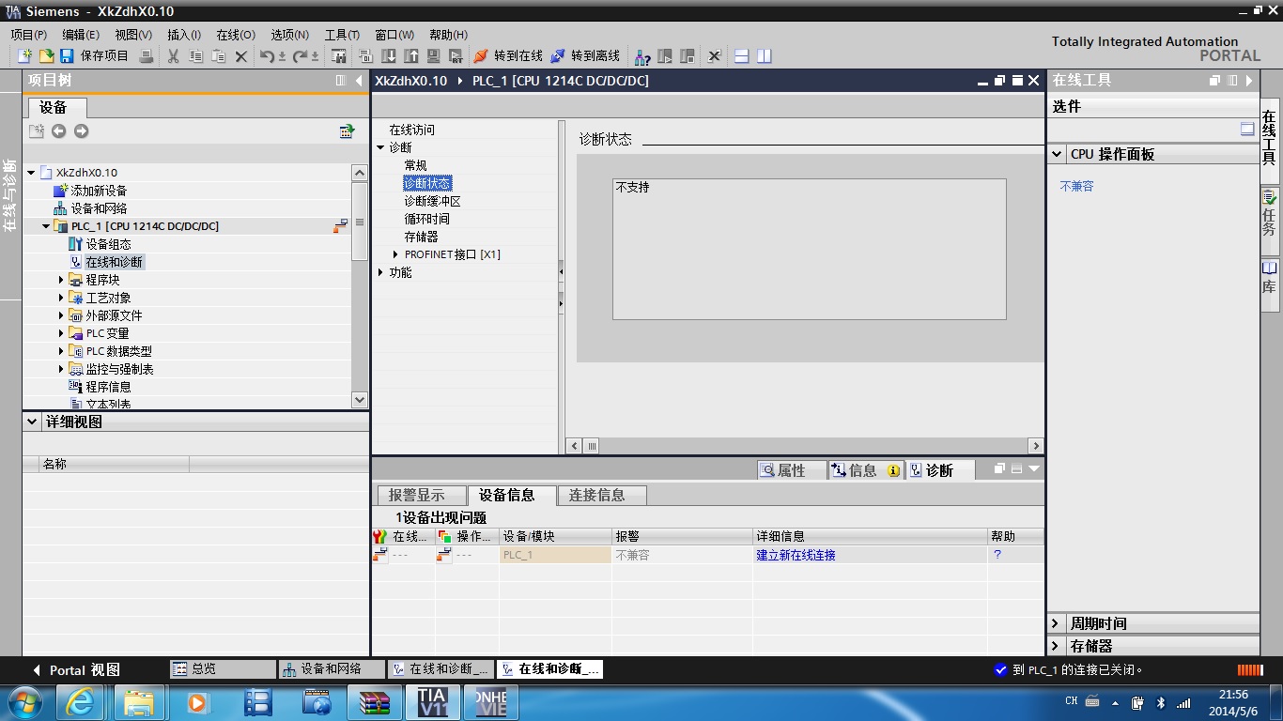The height and width of the screenshot is (721, 1283).
Task: Save project with 保存项目 button
Action: click(94, 56)
